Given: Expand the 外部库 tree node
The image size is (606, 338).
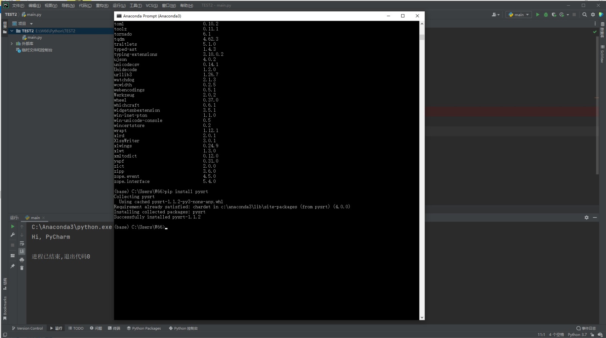Looking at the screenshot, I should 12,43.
